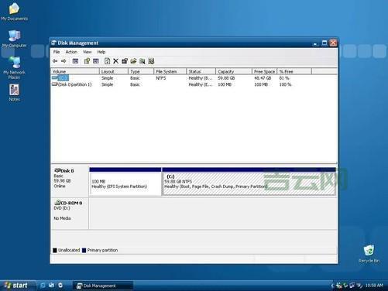The height and width of the screenshot is (291, 388).
Task: Sort by the Capacity column header
Action: [234, 71]
